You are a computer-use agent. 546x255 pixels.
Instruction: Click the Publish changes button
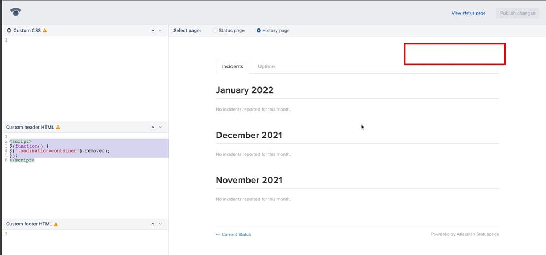518,13
